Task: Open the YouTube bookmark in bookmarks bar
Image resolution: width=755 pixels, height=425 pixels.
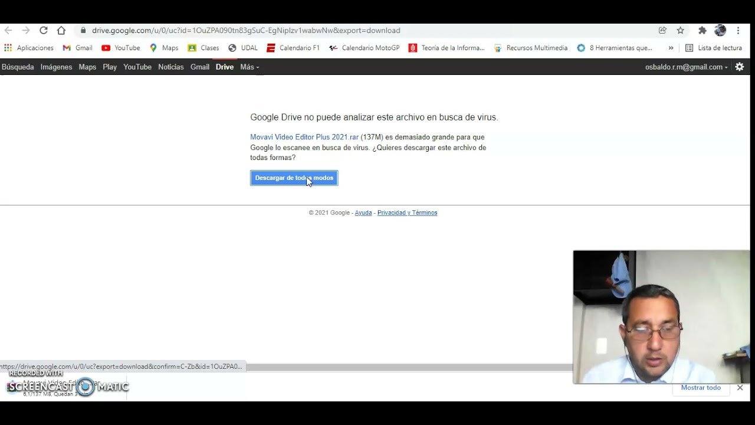Action: coord(121,48)
